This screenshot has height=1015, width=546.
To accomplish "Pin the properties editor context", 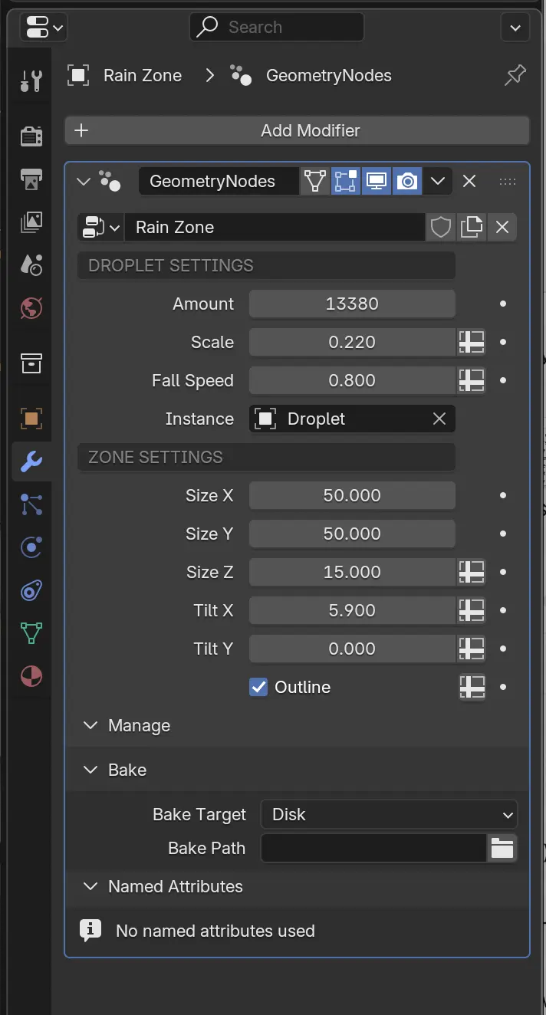I will [x=515, y=75].
